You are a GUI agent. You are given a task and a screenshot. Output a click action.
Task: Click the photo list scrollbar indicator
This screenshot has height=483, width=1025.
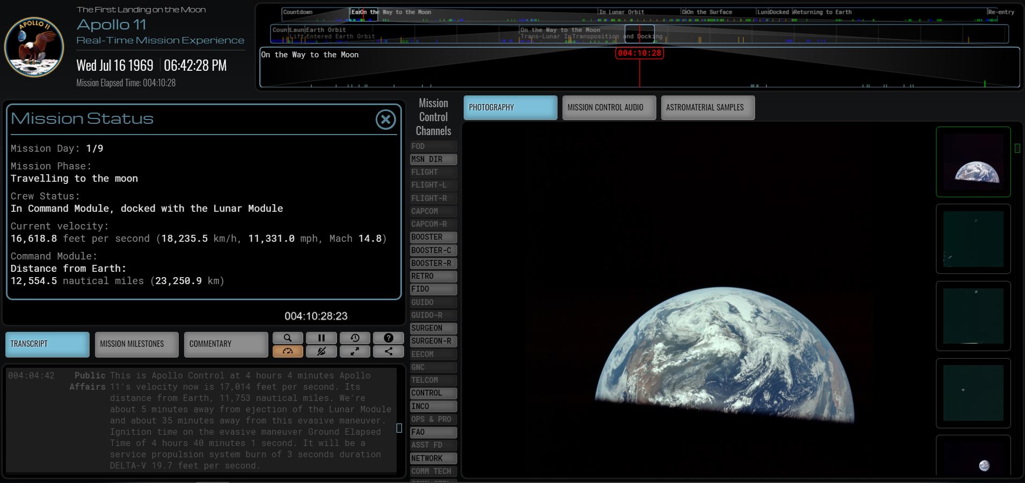coord(1017,148)
